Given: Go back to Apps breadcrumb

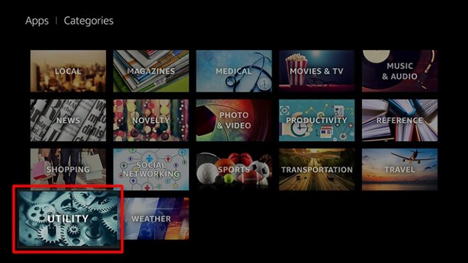Looking at the screenshot, I should [37, 21].
